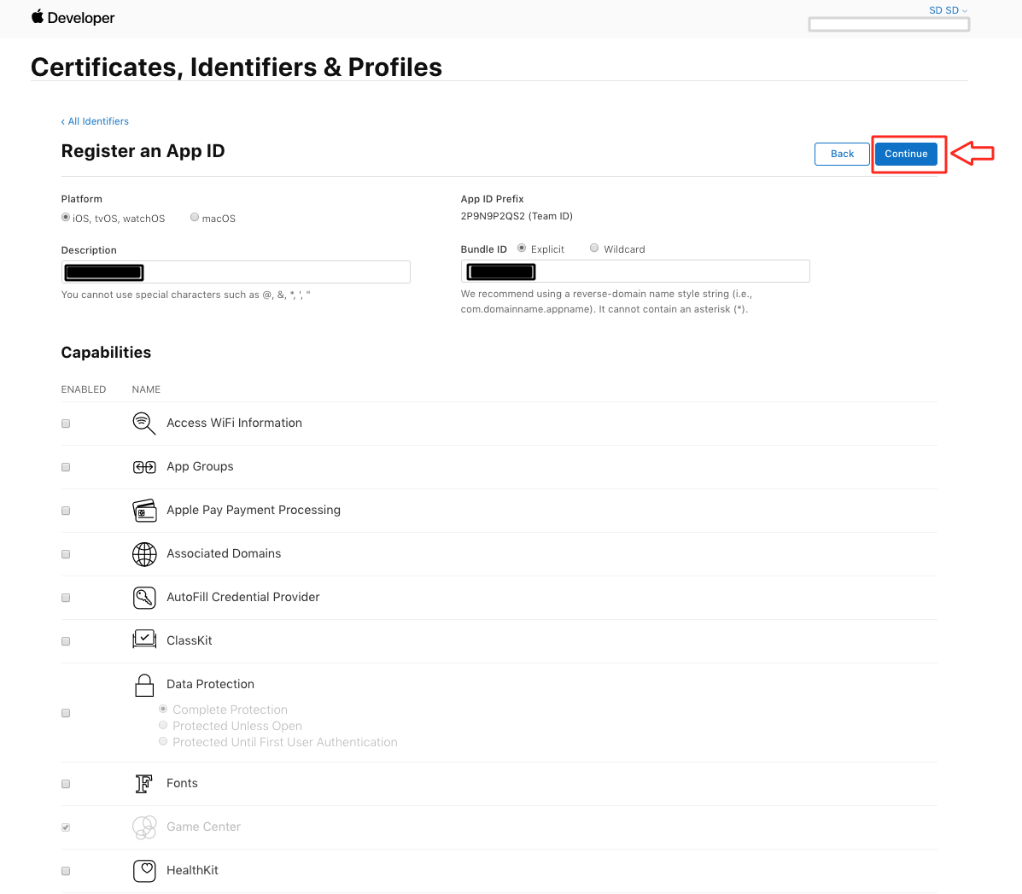Click the Fonts icon

pos(143,784)
